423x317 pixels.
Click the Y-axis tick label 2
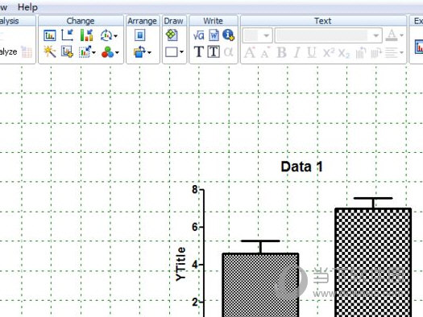click(195, 303)
